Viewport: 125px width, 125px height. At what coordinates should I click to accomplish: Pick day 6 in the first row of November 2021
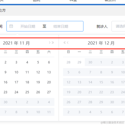[49, 62]
